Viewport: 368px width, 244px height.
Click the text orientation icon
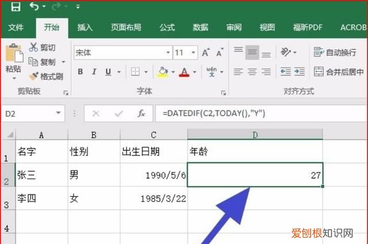(x=286, y=52)
